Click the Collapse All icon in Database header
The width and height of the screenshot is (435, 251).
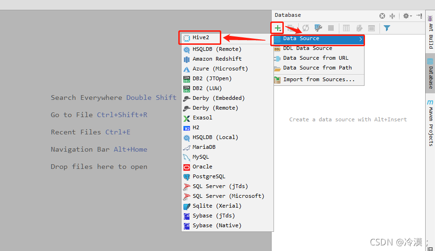pyautogui.click(x=392, y=16)
